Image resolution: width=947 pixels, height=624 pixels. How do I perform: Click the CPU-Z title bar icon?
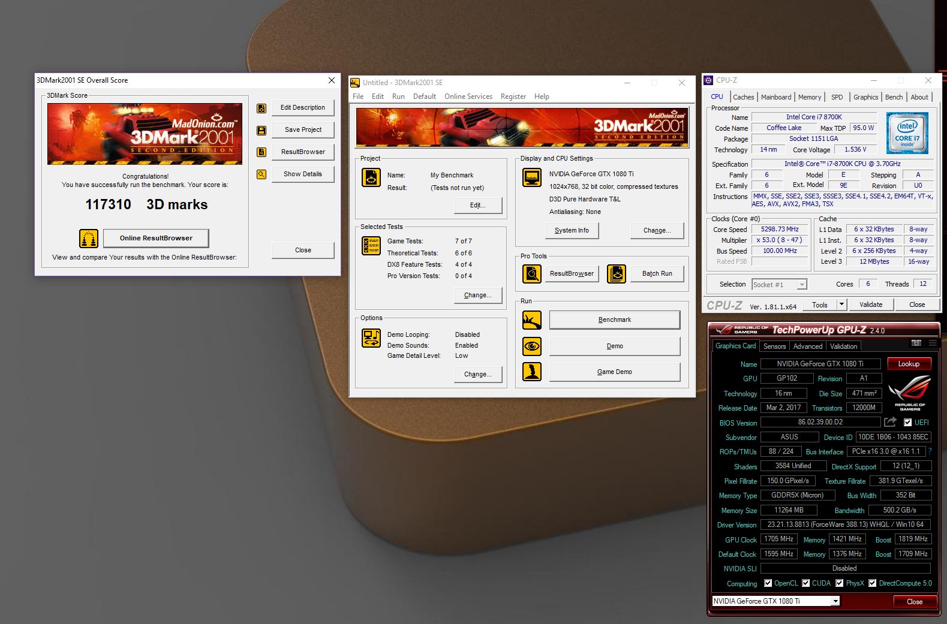(708, 80)
